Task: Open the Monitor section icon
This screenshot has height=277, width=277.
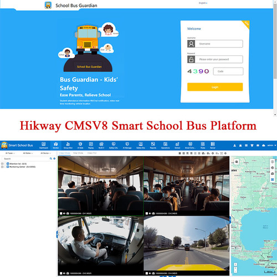Action: click(56, 145)
